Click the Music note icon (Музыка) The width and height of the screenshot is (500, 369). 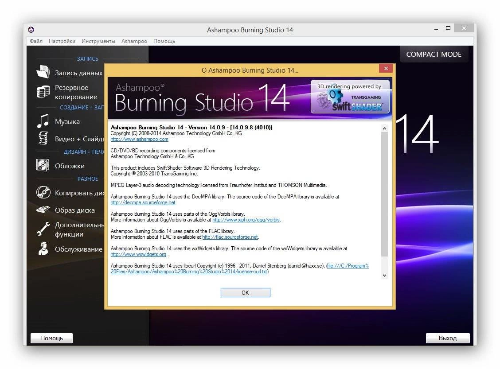point(43,121)
